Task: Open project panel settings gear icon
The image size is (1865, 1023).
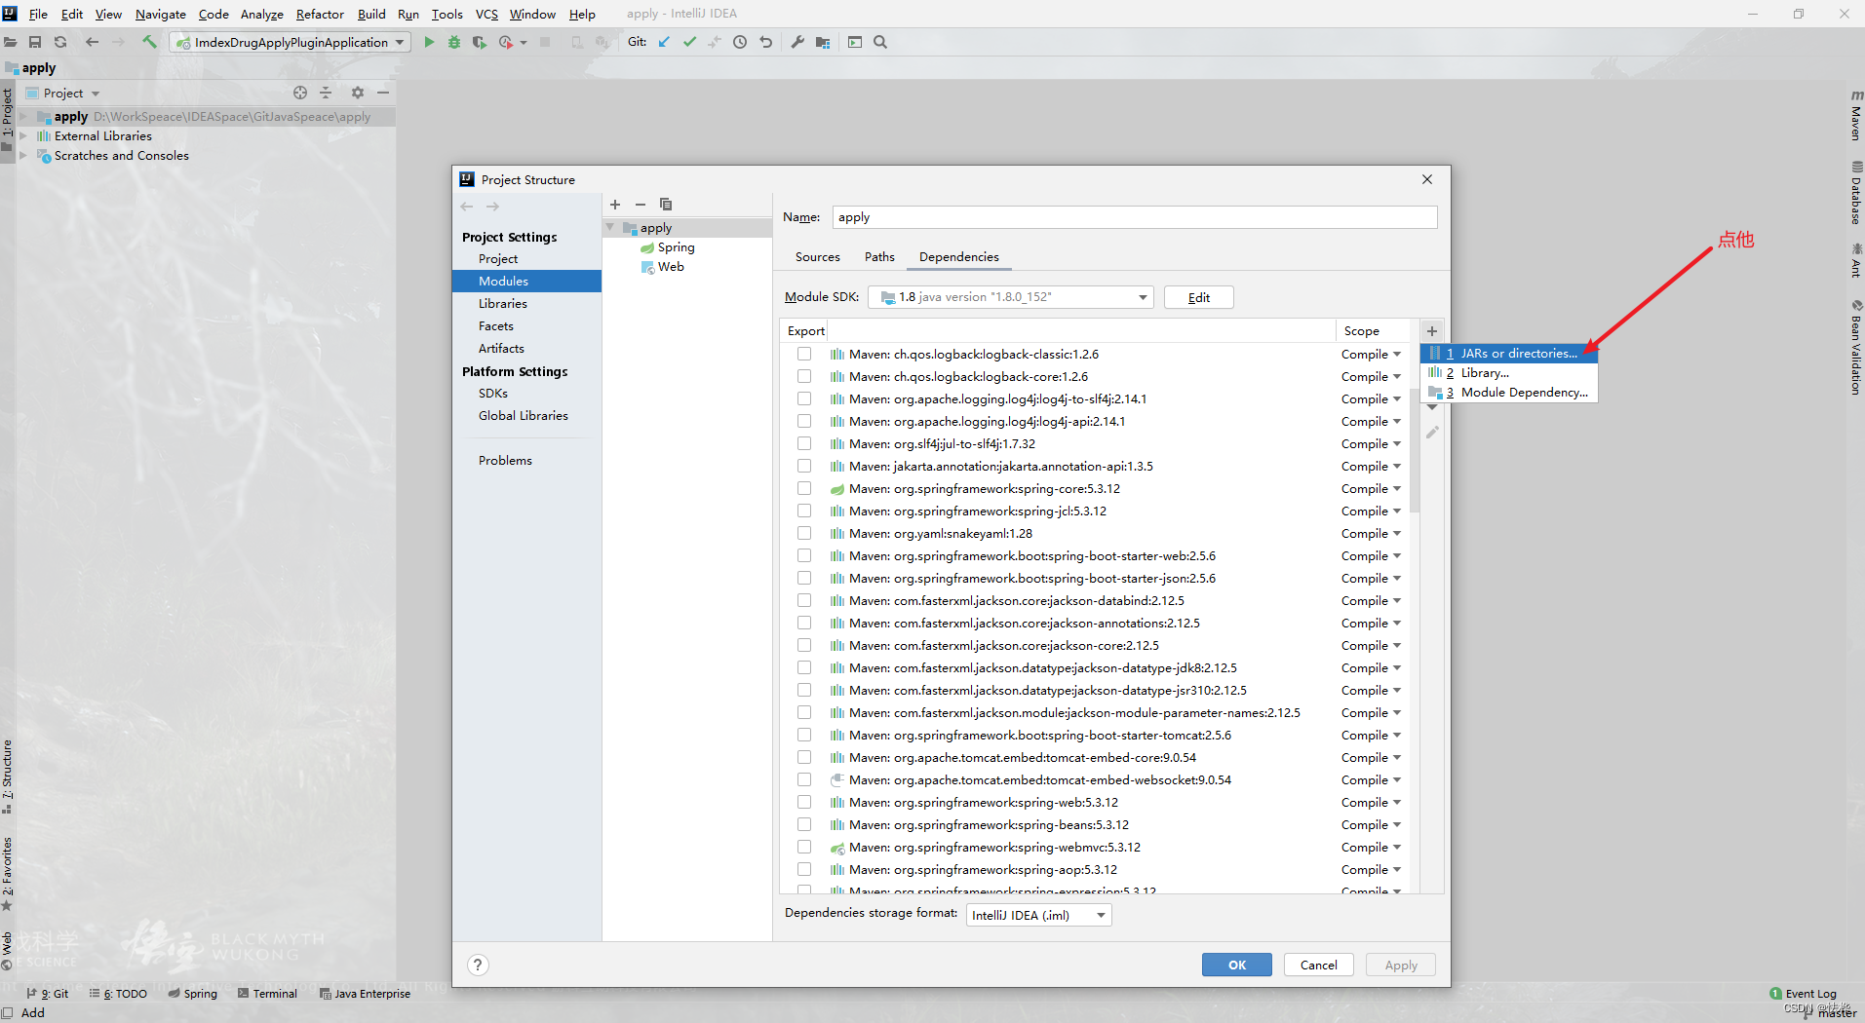Action: tap(358, 93)
